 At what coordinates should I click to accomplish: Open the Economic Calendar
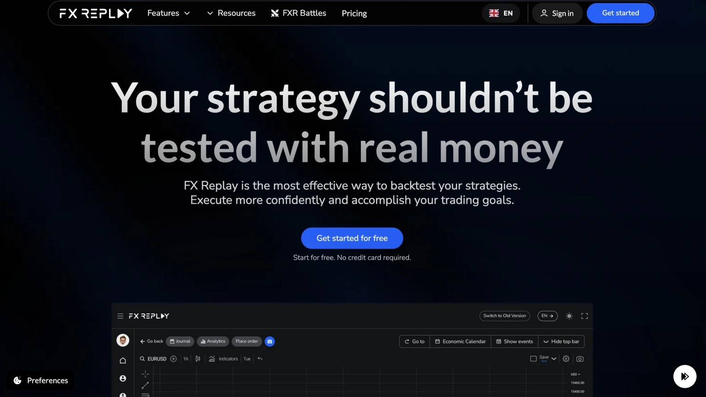click(x=461, y=341)
